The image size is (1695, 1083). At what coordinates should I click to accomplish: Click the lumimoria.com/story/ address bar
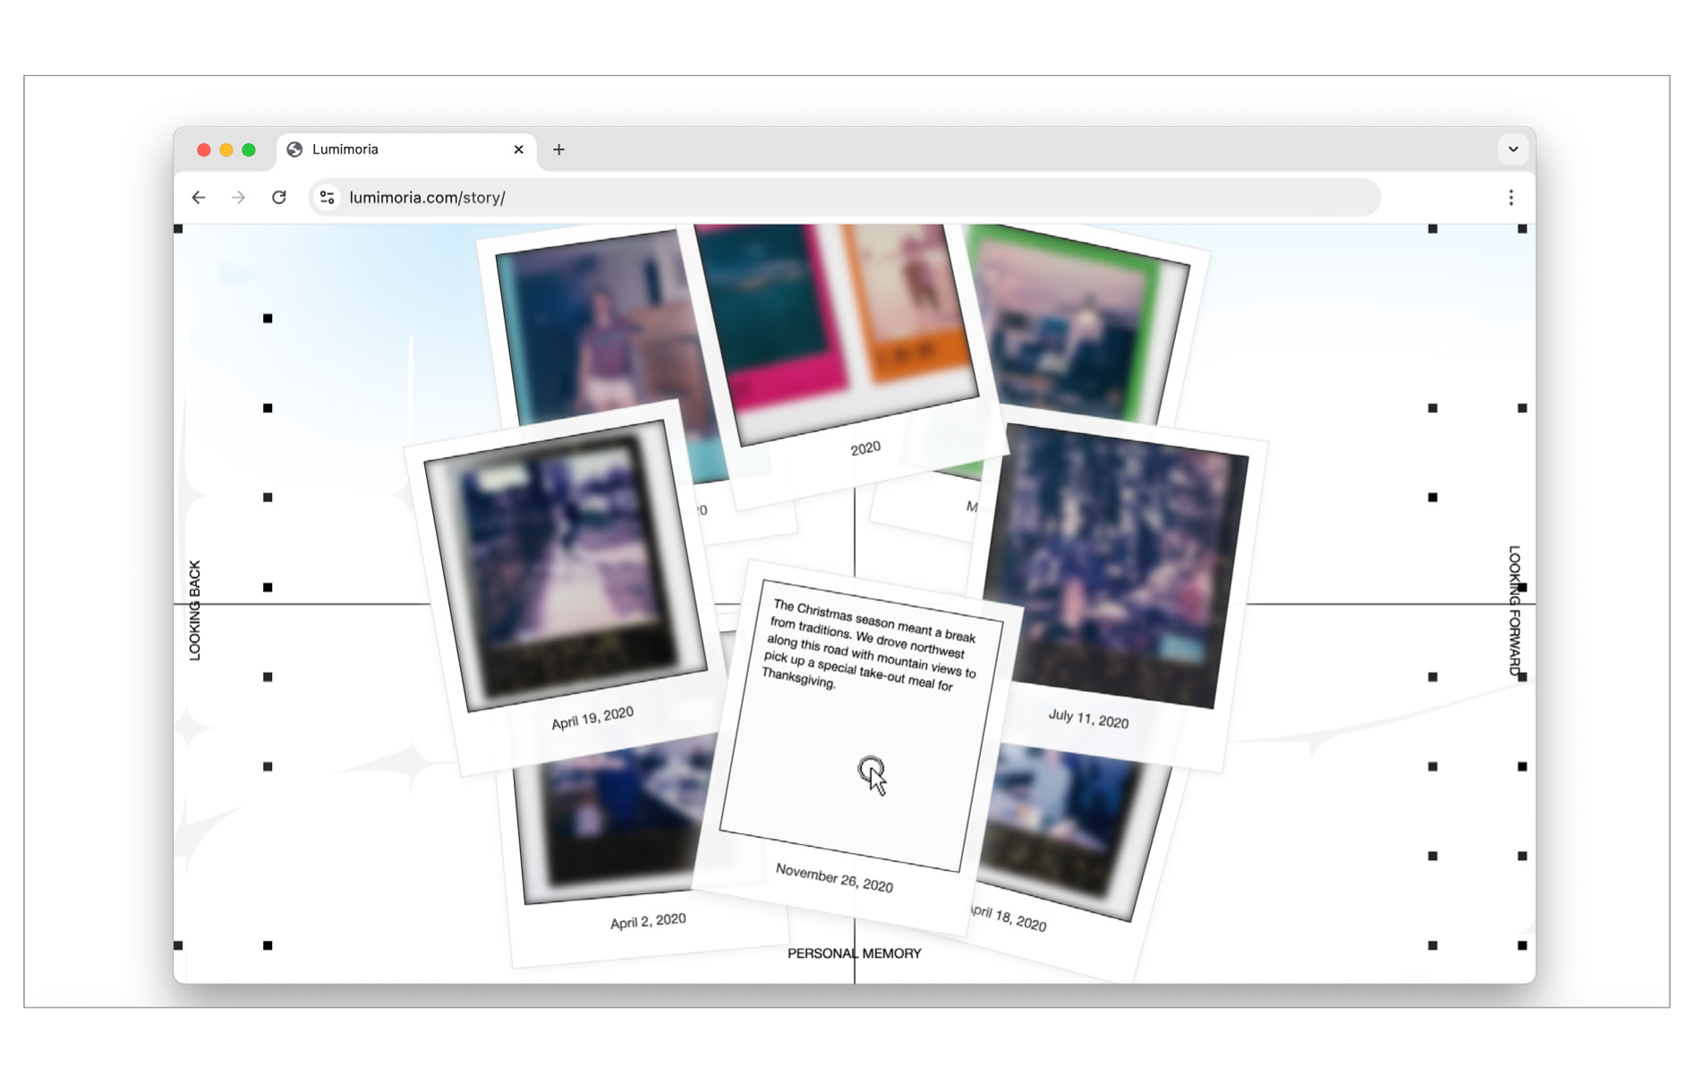(805, 198)
